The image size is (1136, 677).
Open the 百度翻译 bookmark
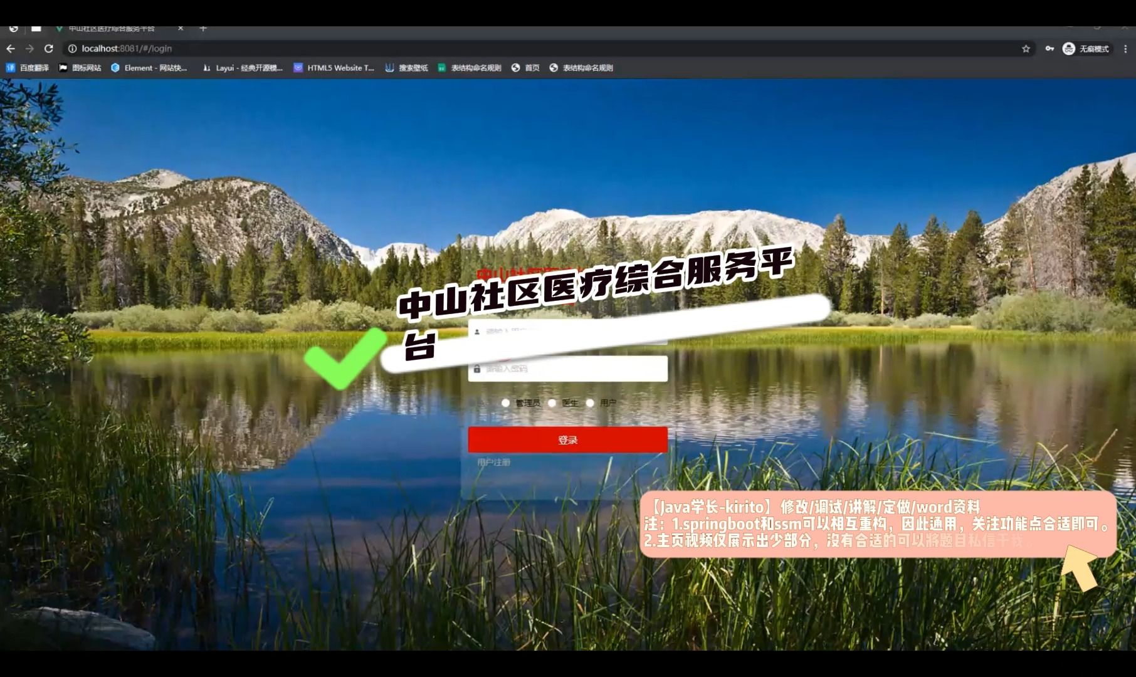tap(28, 68)
